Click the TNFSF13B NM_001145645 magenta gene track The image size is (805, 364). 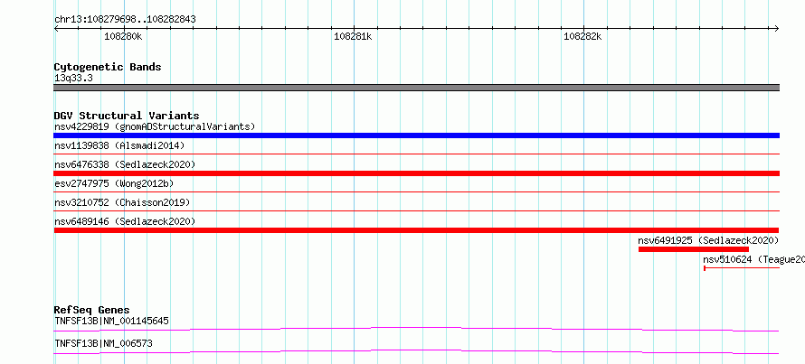pos(416,329)
